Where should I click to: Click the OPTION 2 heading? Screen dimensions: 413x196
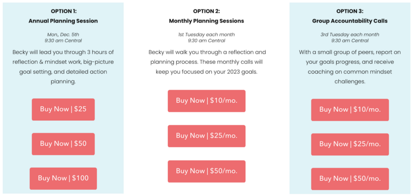tap(206, 11)
